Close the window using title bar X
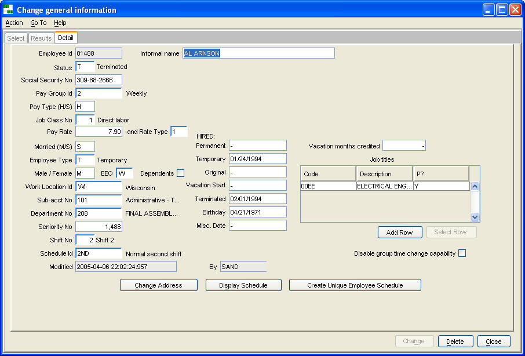Image resolution: width=525 pixels, height=356 pixels. (515, 10)
